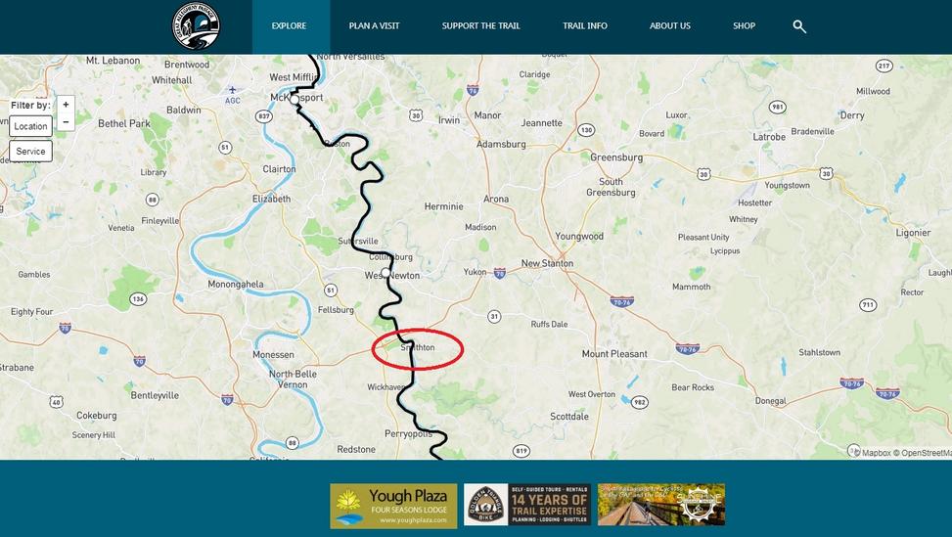Open the Shop link
952x537 pixels.
click(744, 26)
